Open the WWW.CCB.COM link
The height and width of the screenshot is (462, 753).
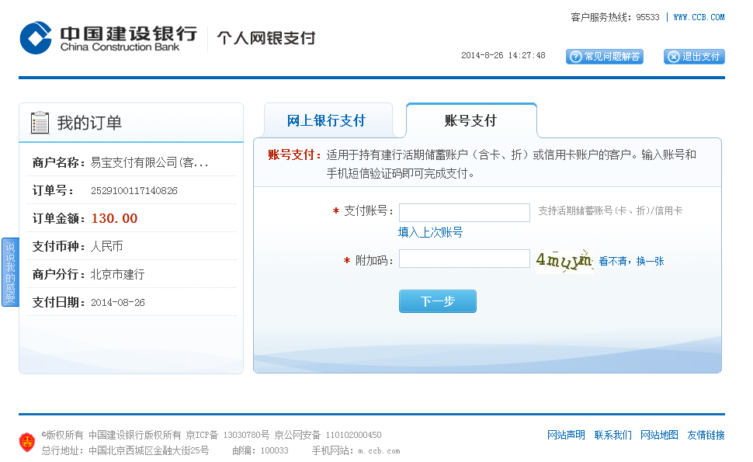pos(699,17)
